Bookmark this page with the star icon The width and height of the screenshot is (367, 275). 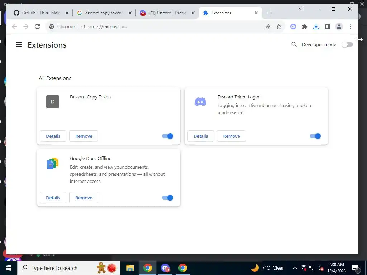pos(279,26)
